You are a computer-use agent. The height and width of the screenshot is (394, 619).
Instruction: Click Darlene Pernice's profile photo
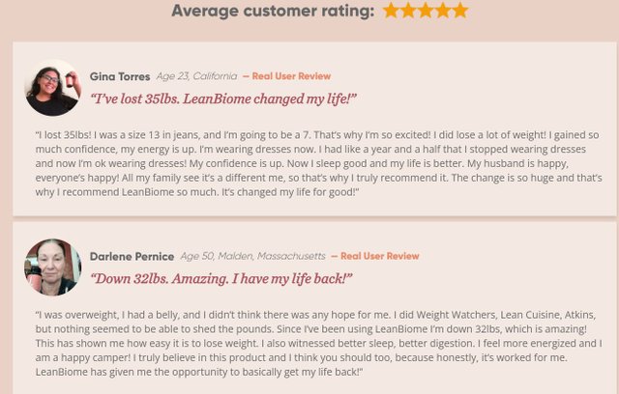(53, 267)
